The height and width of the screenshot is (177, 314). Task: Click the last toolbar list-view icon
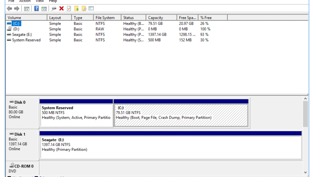click(x=91, y=9)
